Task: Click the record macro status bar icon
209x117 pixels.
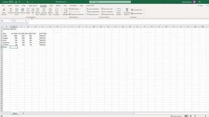Action: pos(2,116)
